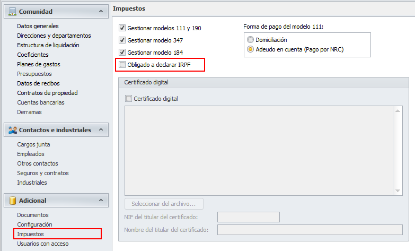Screen dimensions: 415x251
Task: Click the Adicional section header
Action: point(56,200)
